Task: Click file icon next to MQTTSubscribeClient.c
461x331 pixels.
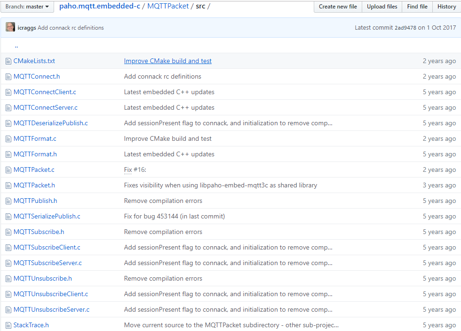Action: (x=8, y=248)
